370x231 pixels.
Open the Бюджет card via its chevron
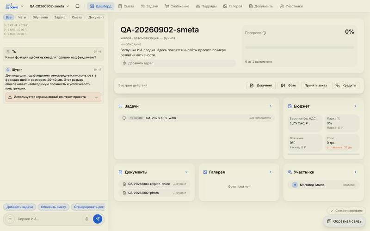point(355,106)
